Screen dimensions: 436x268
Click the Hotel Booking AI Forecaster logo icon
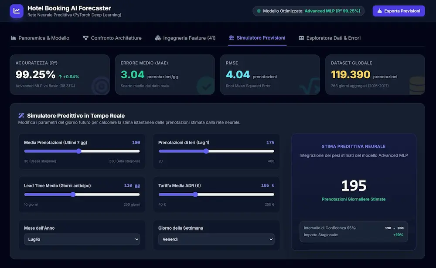point(17,11)
